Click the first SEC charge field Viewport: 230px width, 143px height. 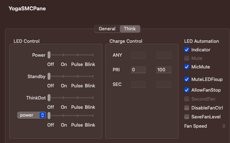point(138,85)
